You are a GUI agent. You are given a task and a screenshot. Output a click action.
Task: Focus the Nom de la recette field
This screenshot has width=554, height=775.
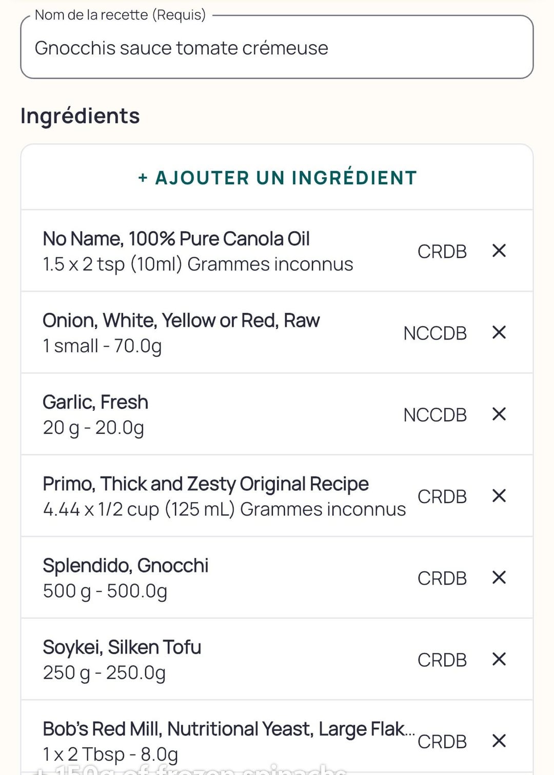pos(277,47)
